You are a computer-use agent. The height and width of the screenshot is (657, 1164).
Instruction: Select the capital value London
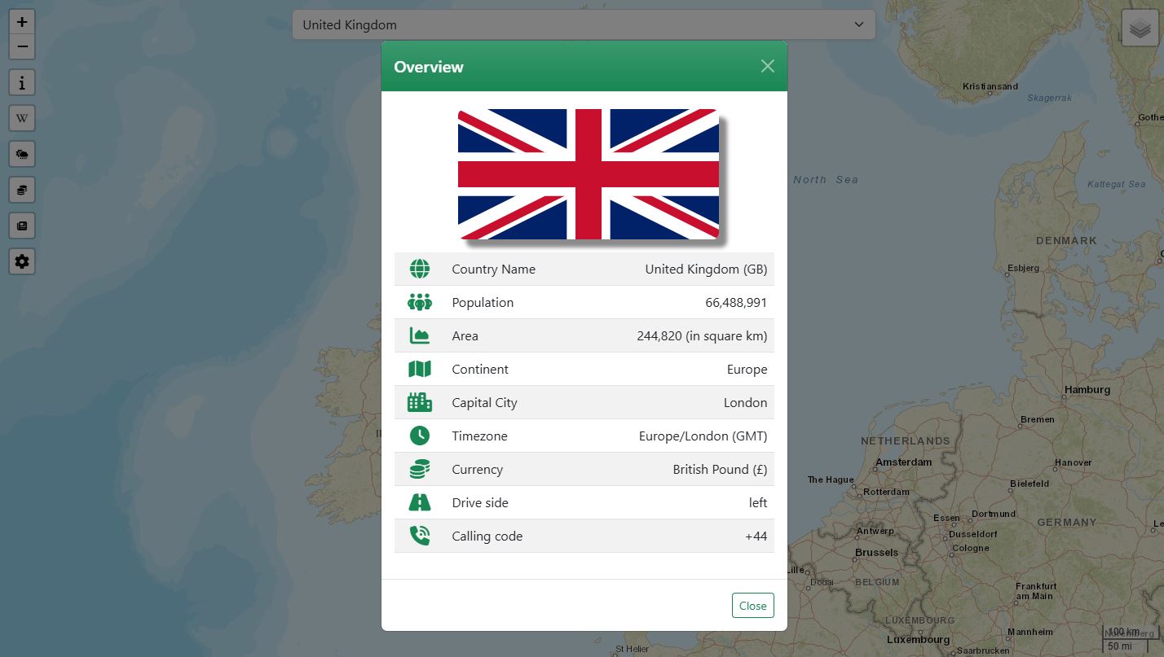(x=746, y=402)
